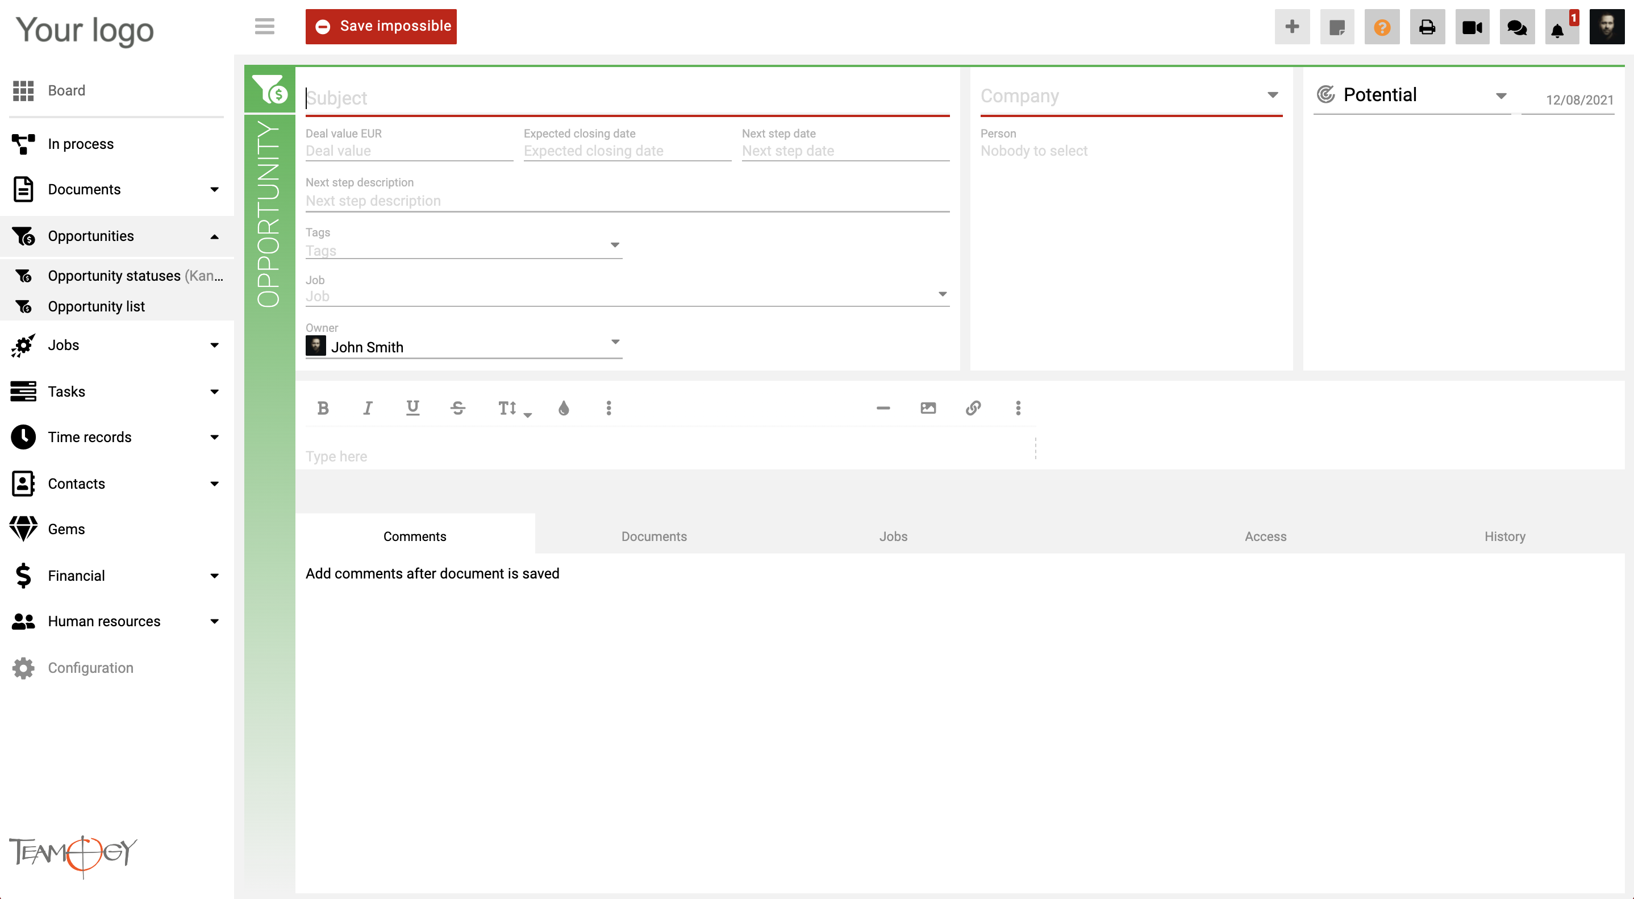The height and width of the screenshot is (899, 1634).
Task: Open the Access tab
Action: [x=1265, y=536]
